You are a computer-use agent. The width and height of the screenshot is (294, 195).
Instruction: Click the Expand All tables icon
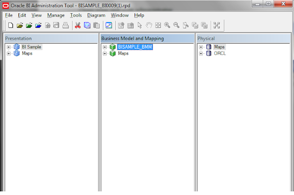point(204,25)
